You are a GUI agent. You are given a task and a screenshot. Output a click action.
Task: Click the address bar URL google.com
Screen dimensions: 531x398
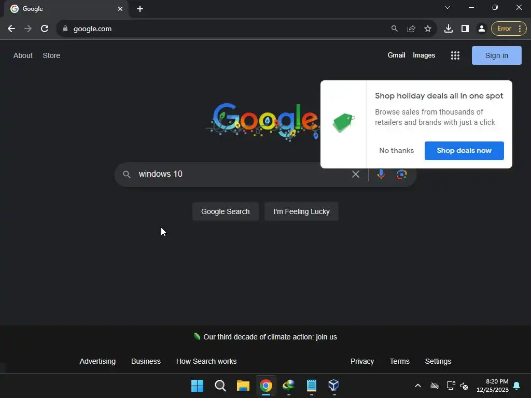coord(92,29)
